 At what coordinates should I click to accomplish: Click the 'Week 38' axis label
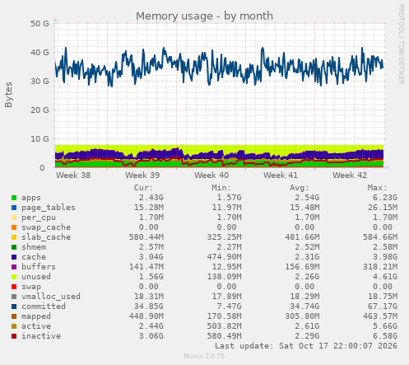(73, 175)
